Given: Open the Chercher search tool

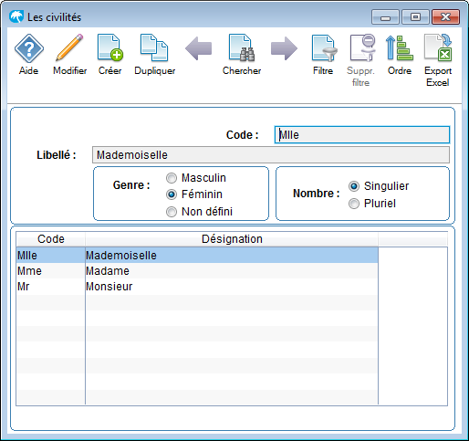Looking at the screenshot, I should (x=242, y=47).
